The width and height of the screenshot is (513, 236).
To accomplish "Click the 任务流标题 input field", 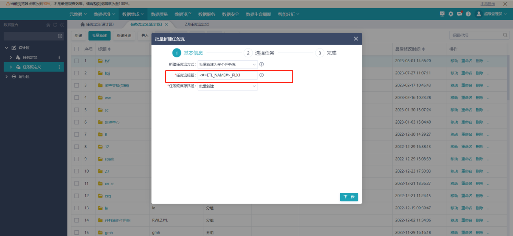I will click(x=227, y=75).
